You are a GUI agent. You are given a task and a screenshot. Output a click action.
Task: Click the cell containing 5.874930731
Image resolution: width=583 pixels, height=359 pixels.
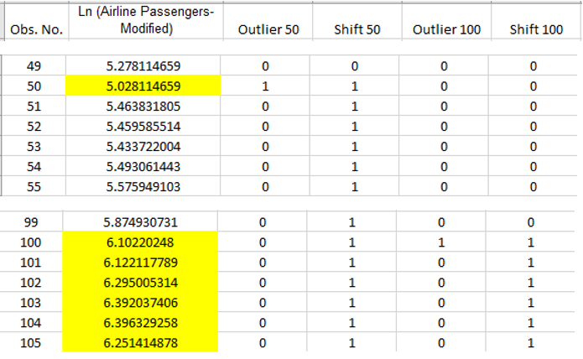140,222
